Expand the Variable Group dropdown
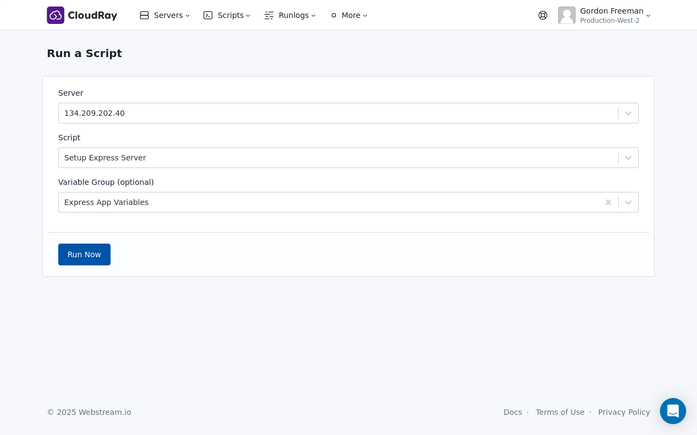The height and width of the screenshot is (435, 697). 628,202
